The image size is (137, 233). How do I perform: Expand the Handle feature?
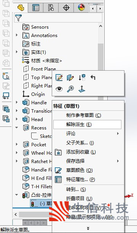click(17, 102)
